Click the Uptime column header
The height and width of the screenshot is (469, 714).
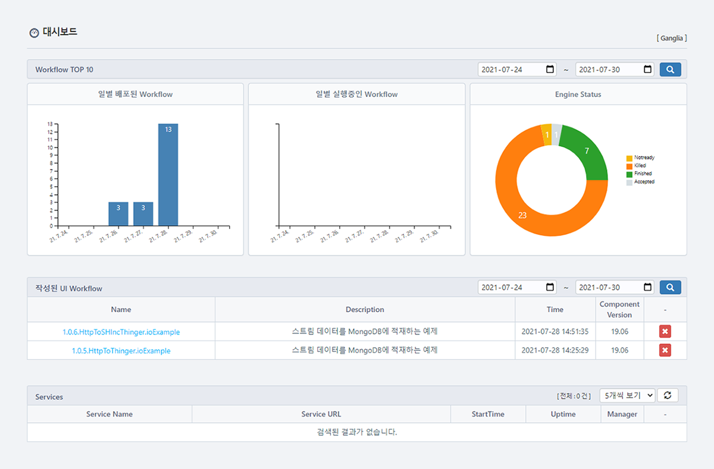click(x=563, y=414)
